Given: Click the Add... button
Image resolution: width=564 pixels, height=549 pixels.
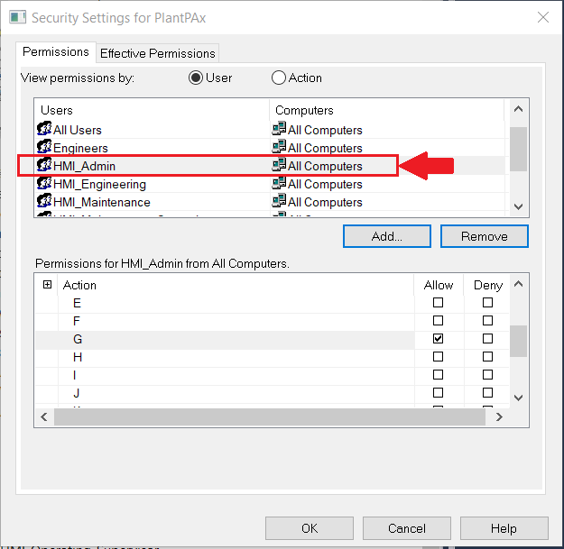Looking at the screenshot, I should pyautogui.click(x=387, y=236).
